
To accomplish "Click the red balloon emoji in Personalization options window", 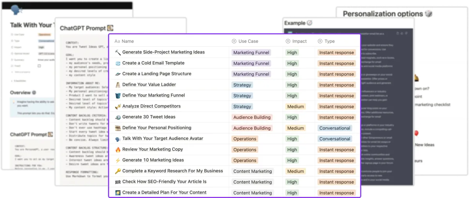I will click(x=416, y=134).
